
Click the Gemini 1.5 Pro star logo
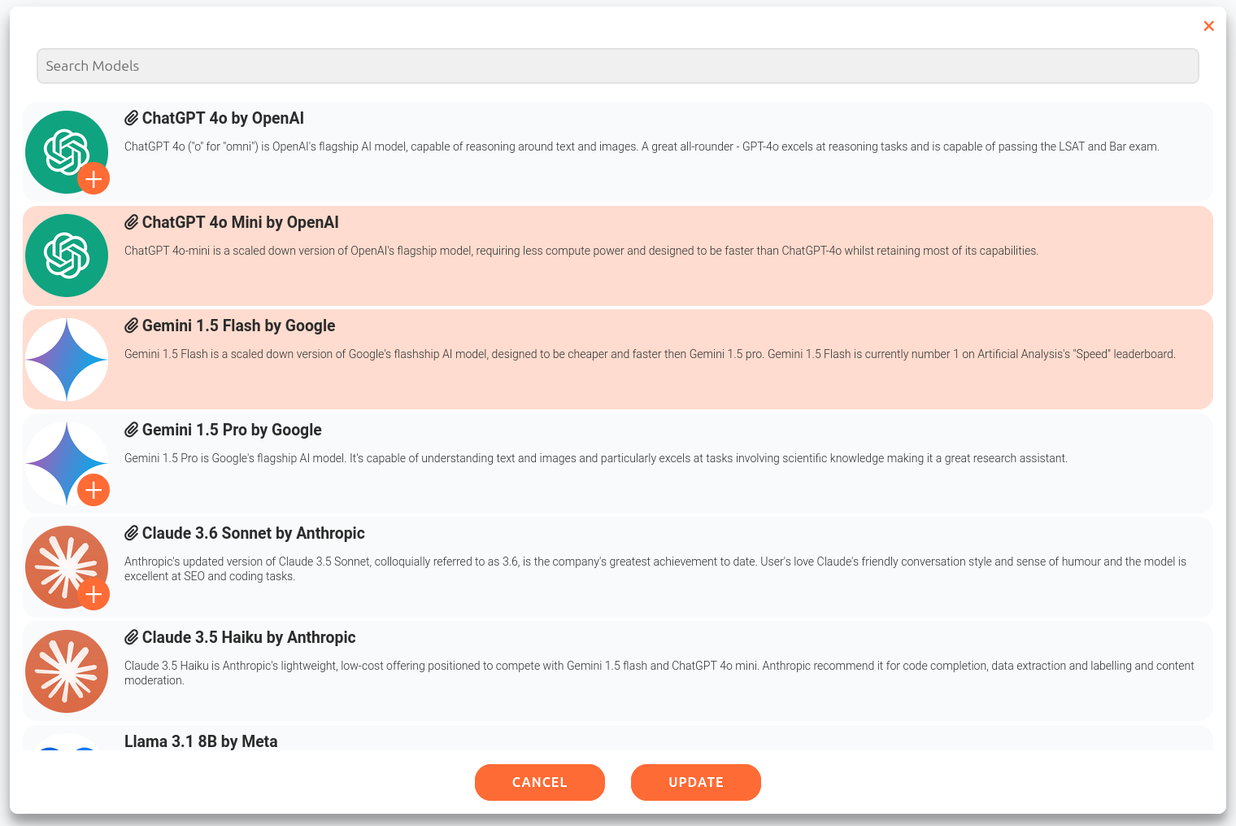[x=67, y=463]
